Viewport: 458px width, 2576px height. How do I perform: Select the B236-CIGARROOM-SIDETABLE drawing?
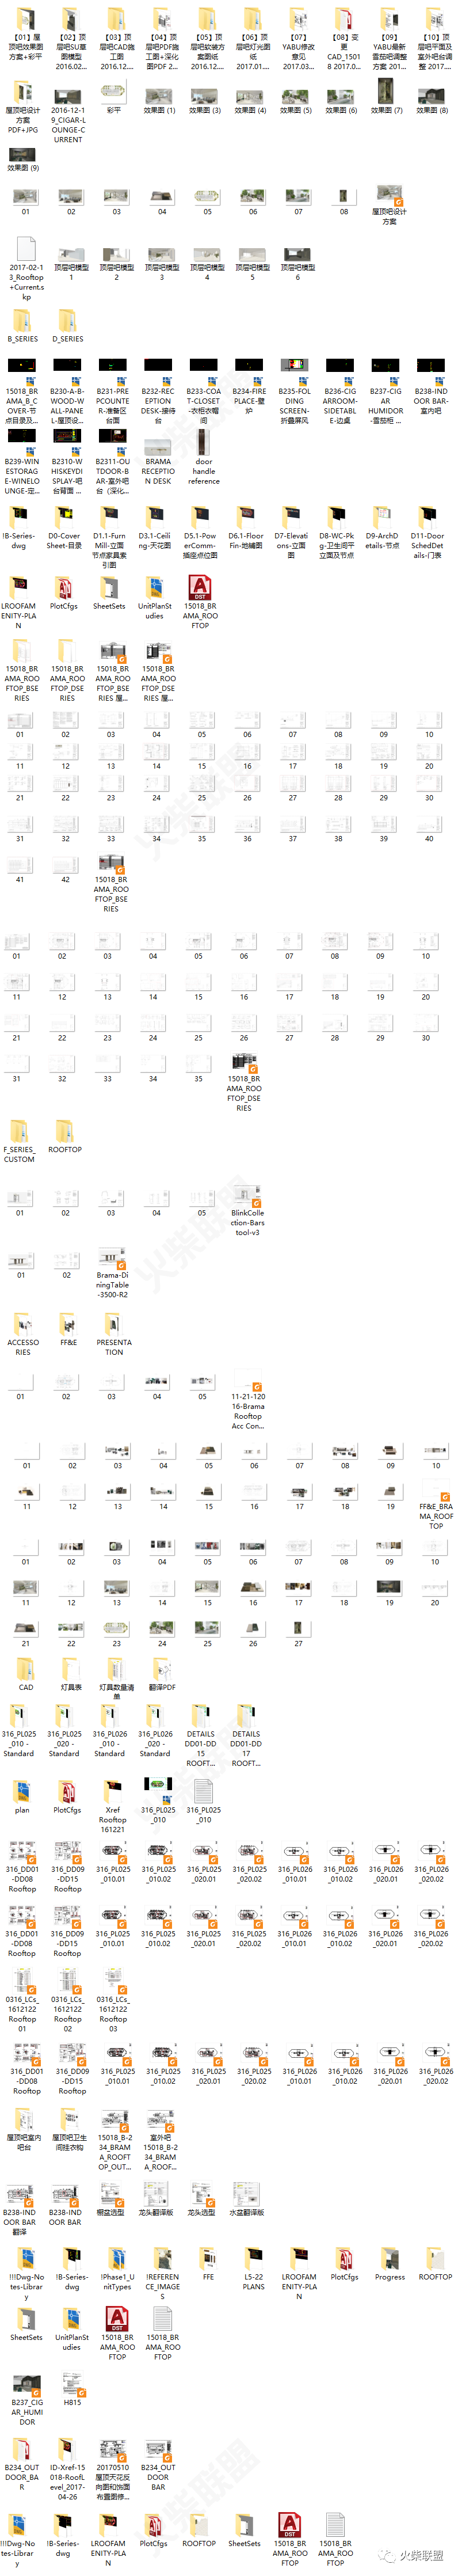[340, 392]
